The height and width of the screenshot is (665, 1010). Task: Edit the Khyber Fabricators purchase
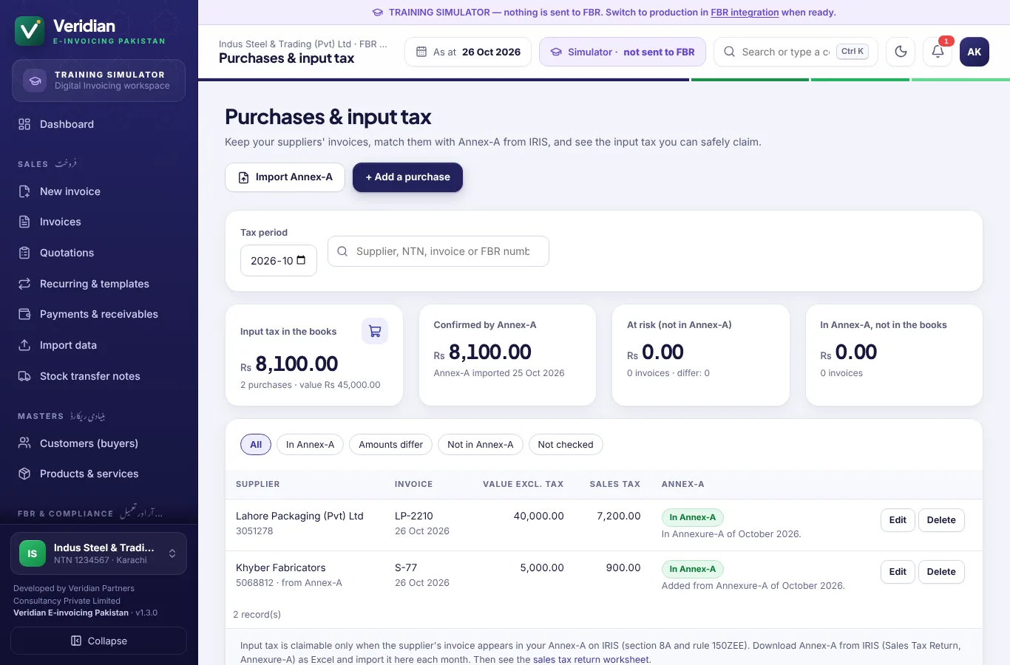(898, 572)
